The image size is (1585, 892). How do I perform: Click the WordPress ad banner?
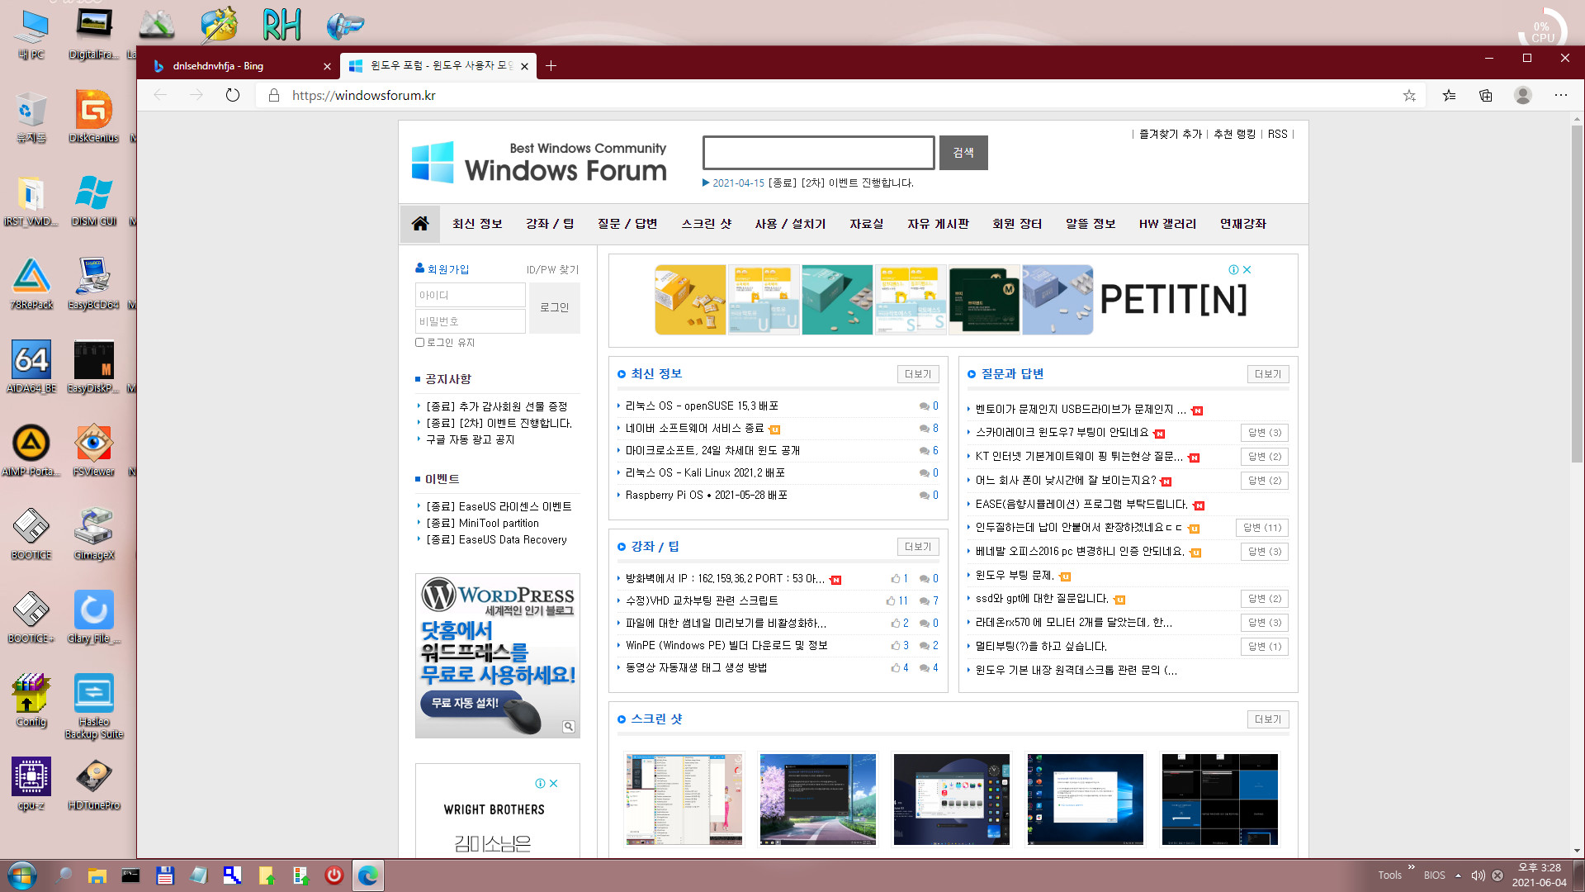(498, 656)
